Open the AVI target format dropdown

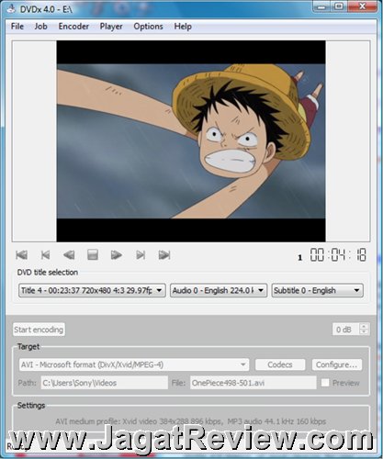click(134, 364)
